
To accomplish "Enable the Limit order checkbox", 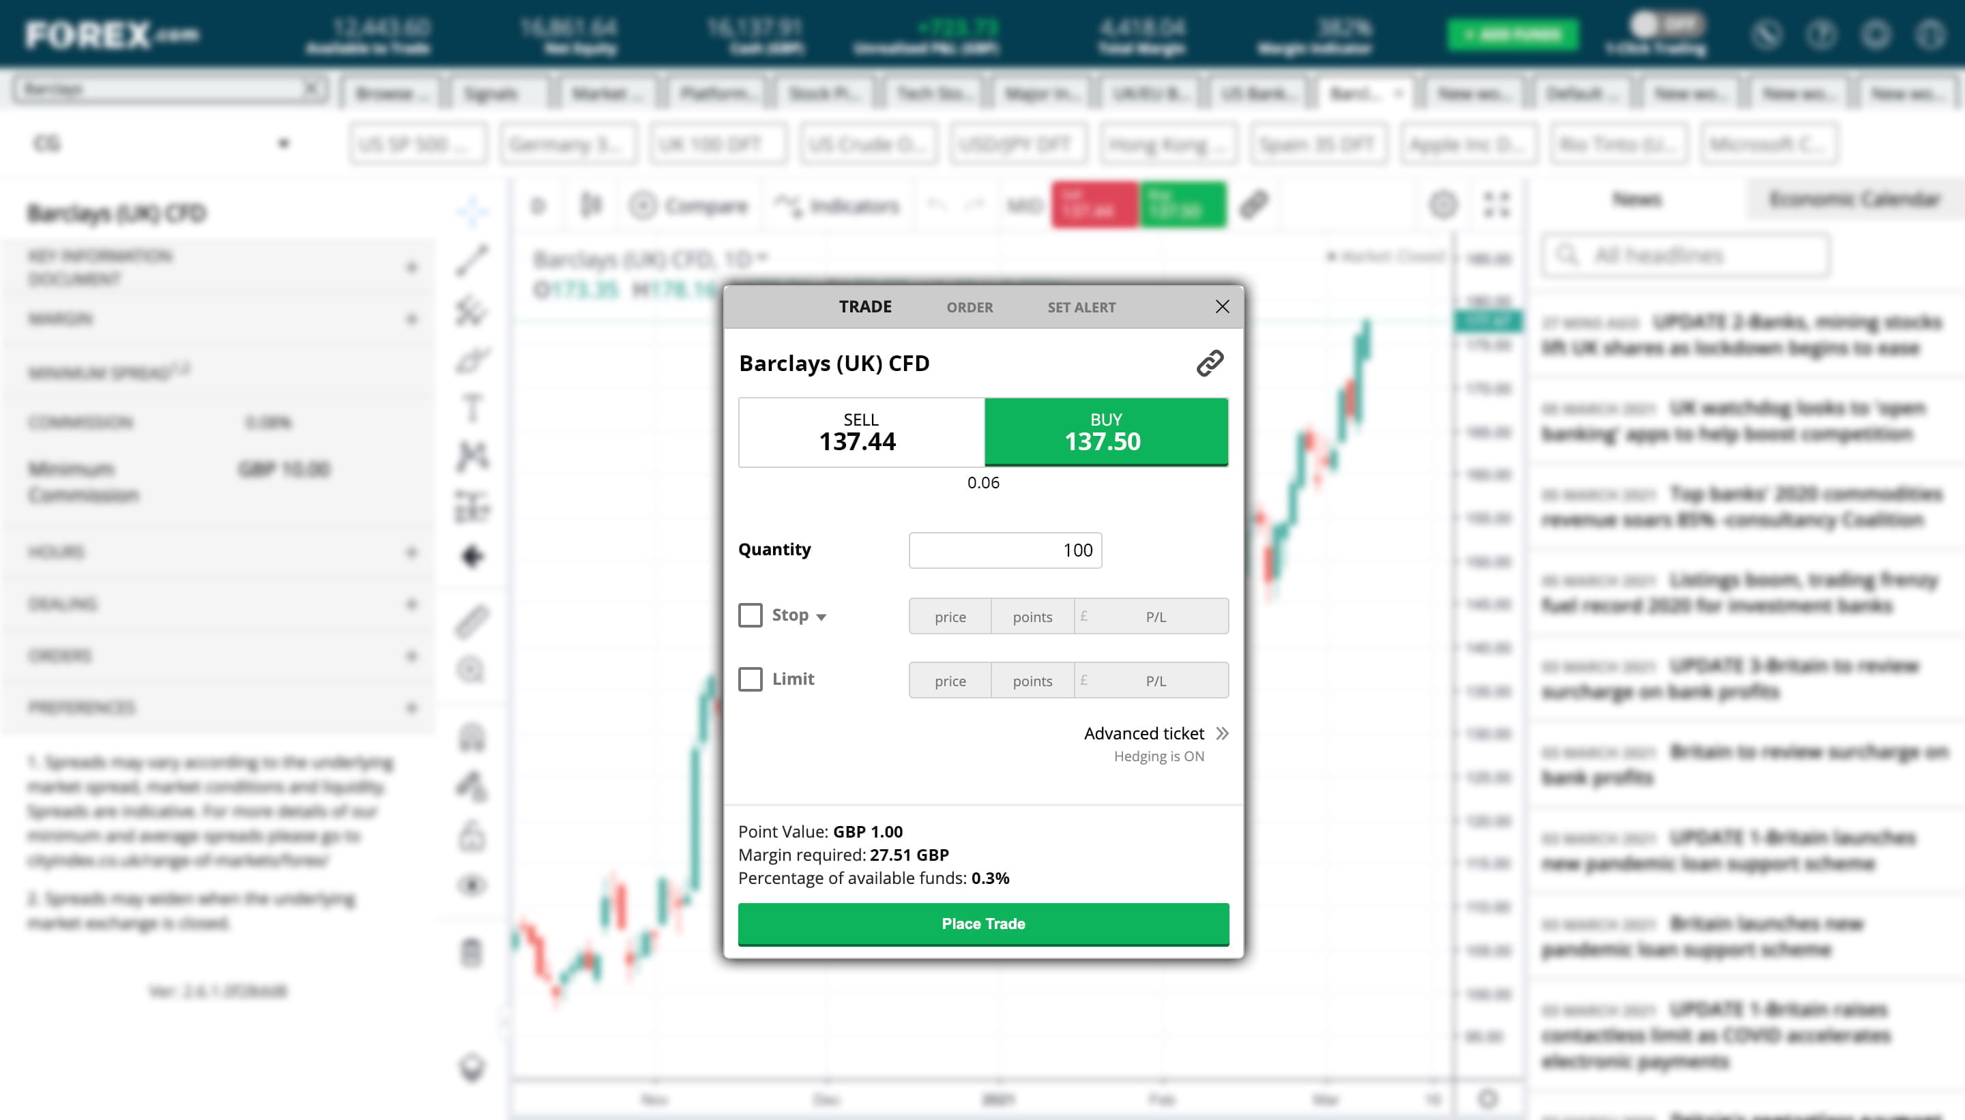I will point(751,679).
